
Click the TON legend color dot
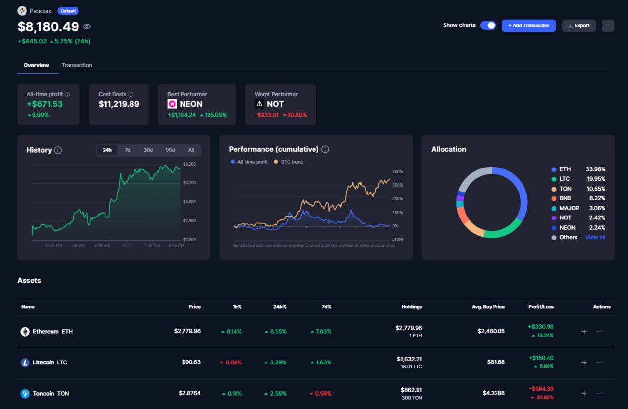554,189
